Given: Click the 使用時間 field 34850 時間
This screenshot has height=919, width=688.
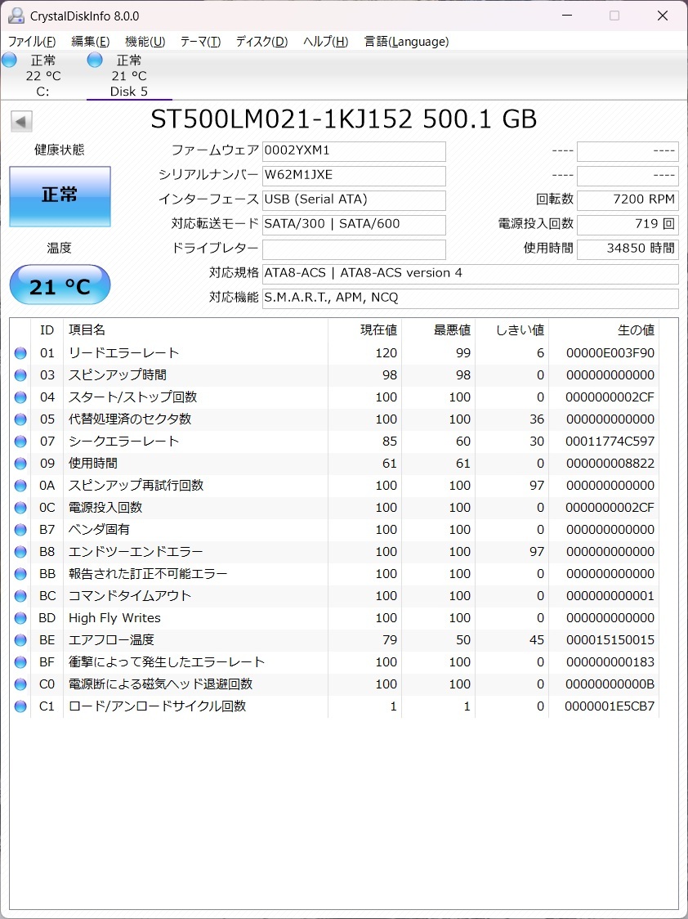Looking at the screenshot, I should point(628,249).
